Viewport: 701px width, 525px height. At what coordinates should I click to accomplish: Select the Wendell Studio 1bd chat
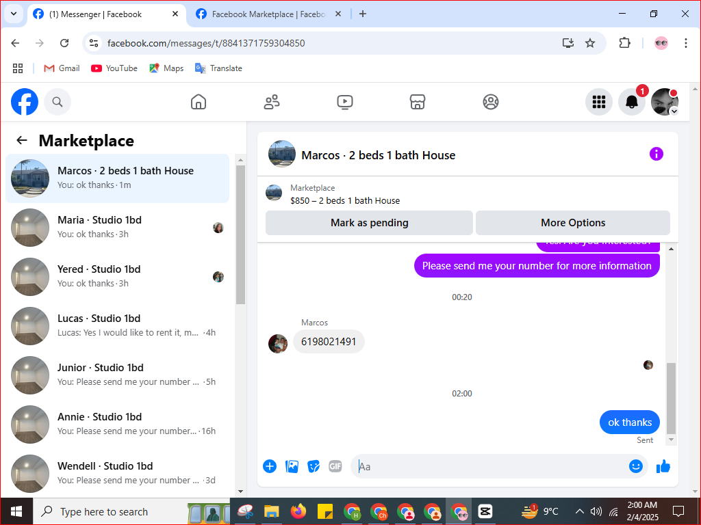pos(118,473)
